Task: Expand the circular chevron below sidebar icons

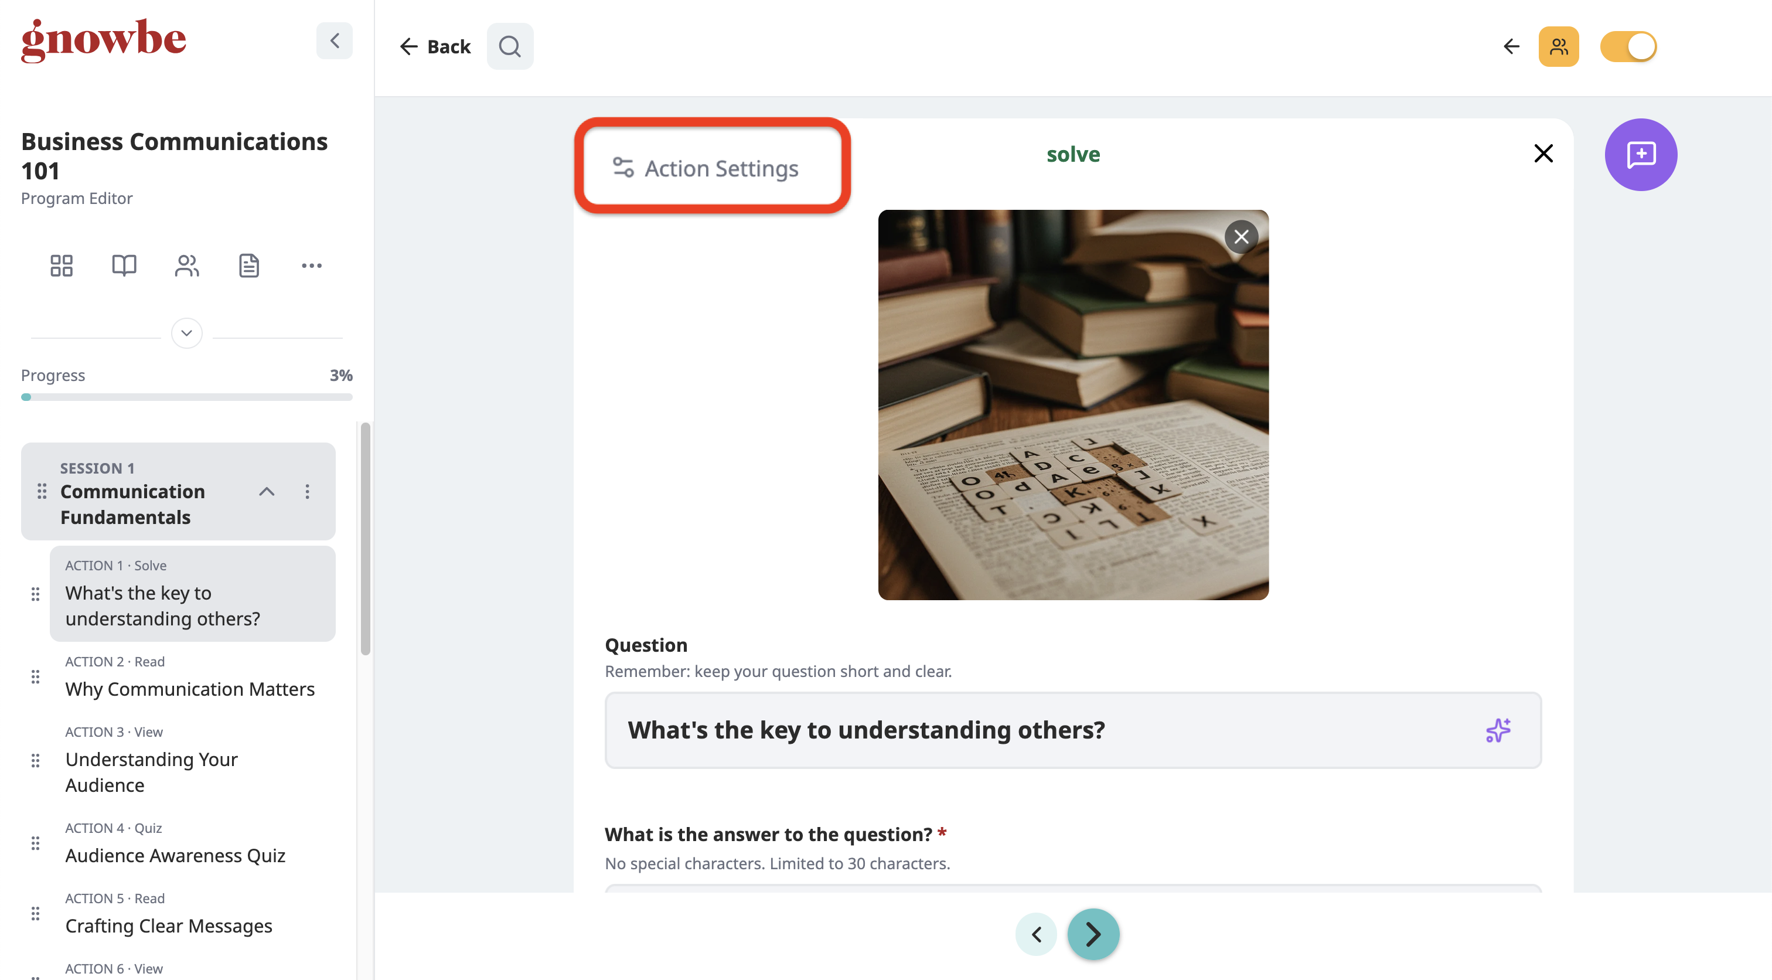Action: tap(186, 333)
